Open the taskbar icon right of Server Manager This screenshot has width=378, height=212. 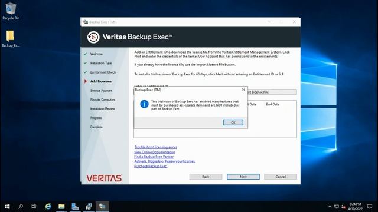(89, 207)
